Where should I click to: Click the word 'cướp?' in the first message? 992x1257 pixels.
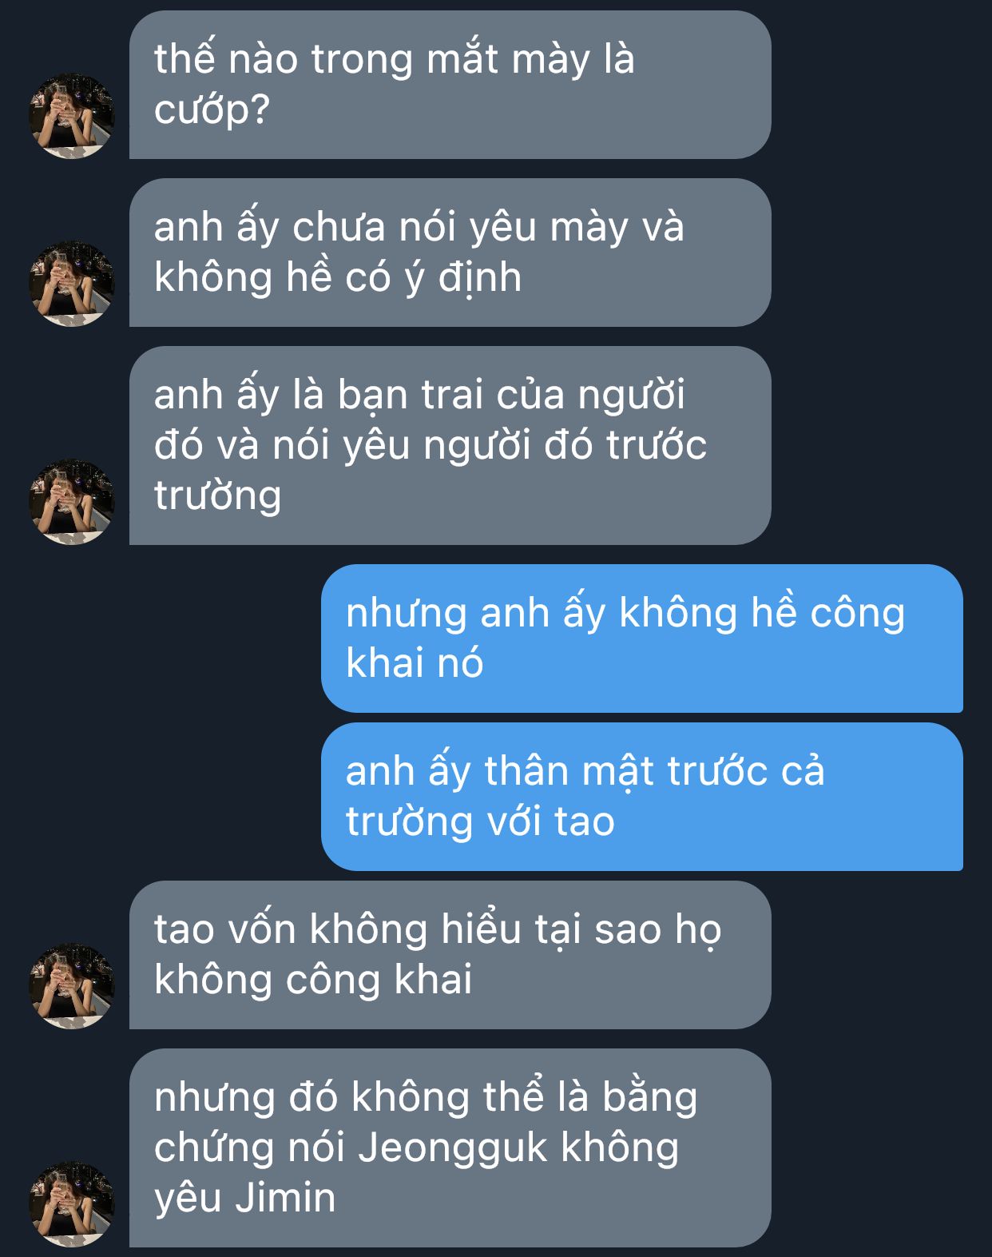(x=212, y=111)
